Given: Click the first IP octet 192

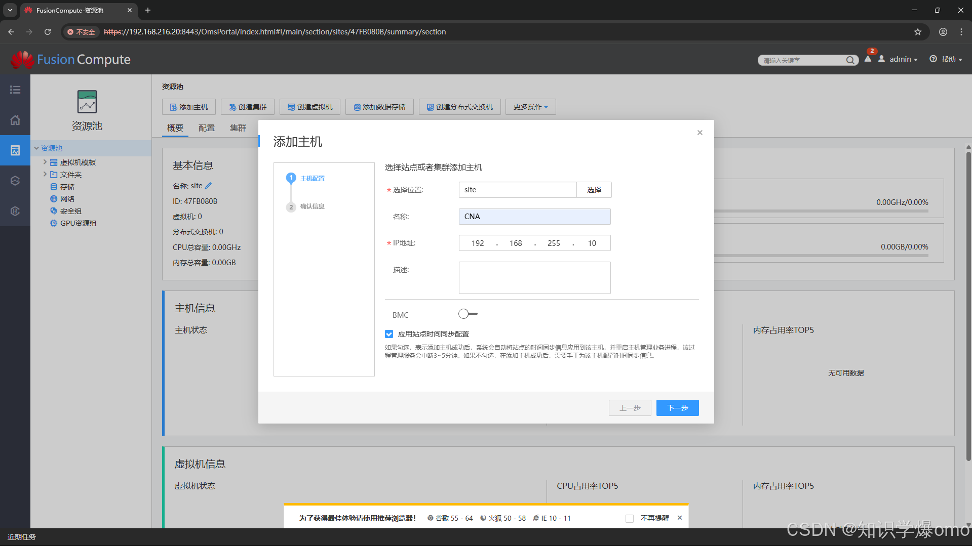Looking at the screenshot, I should coord(478,243).
